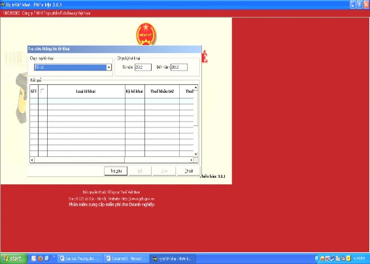370x264 pixels.
Task: Close the Hỗ trợ kê khai application window
Action: click(x=366, y=5)
